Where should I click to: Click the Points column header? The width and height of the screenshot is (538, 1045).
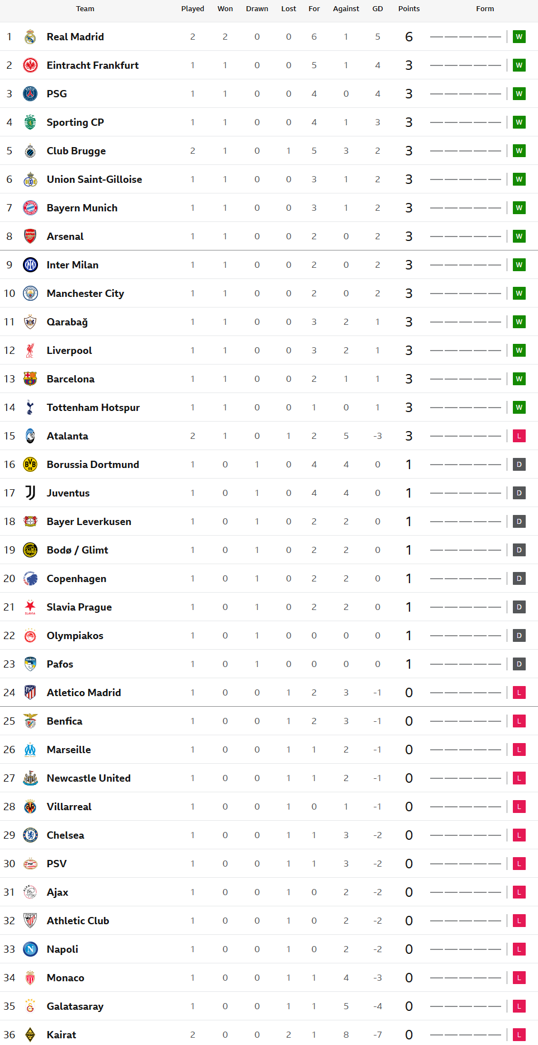pos(409,9)
